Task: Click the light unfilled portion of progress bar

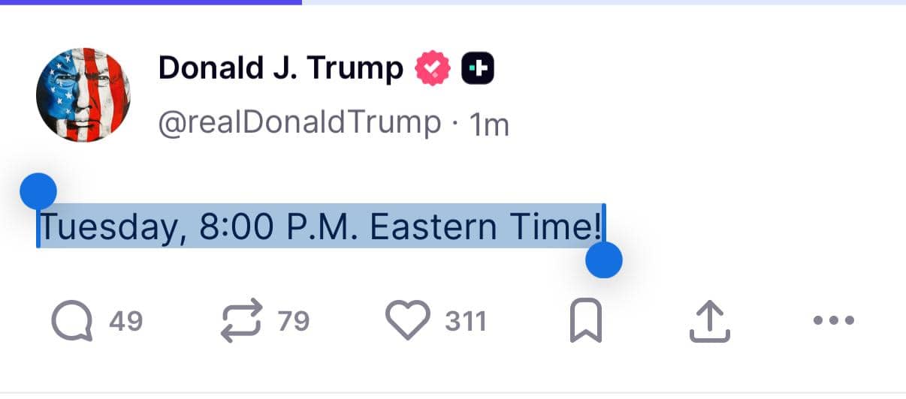Action: point(601,2)
